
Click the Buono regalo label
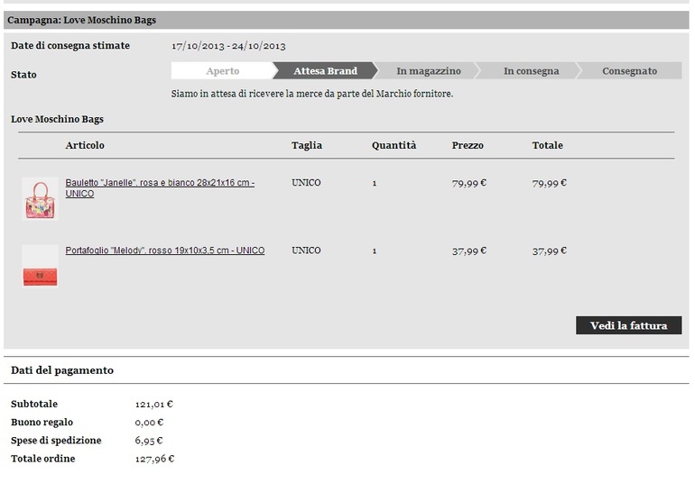pyautogui.click(x=42, y=423)
